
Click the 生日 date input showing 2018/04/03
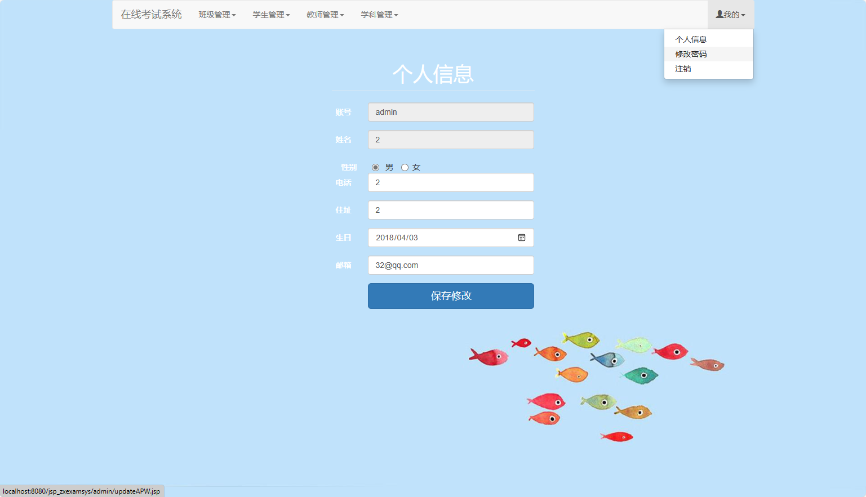(439, 238)
